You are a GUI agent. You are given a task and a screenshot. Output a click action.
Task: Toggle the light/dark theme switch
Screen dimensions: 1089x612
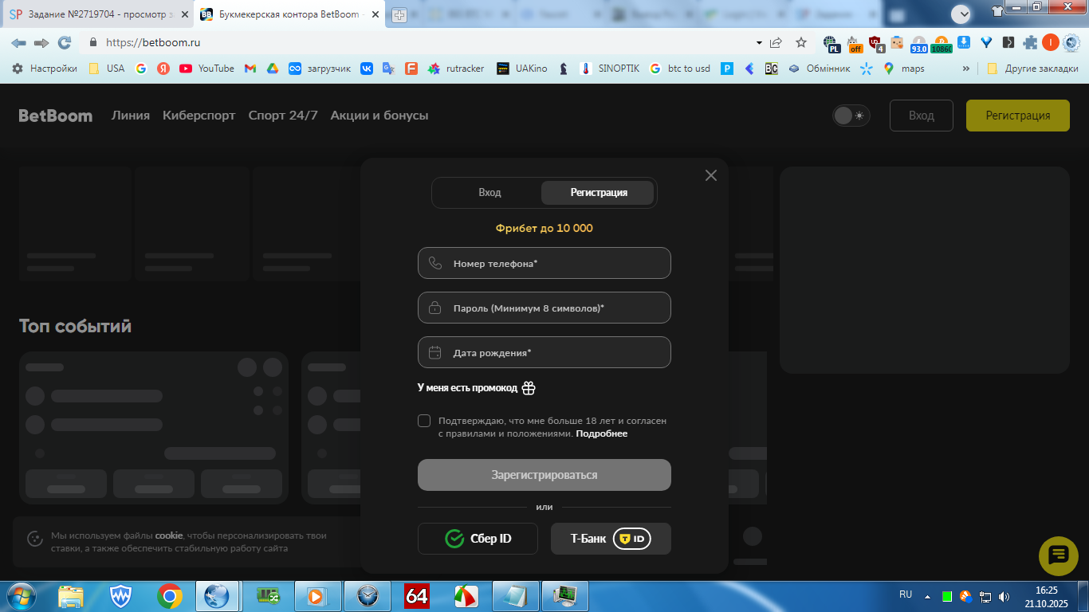[851, 116]
